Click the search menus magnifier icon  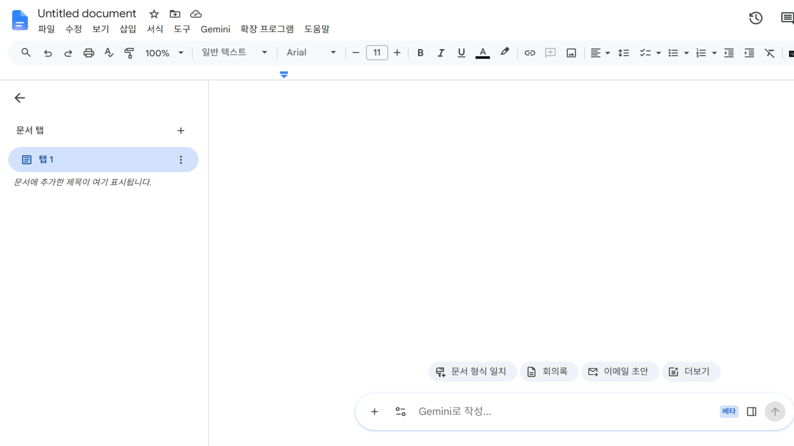[26, 53]
